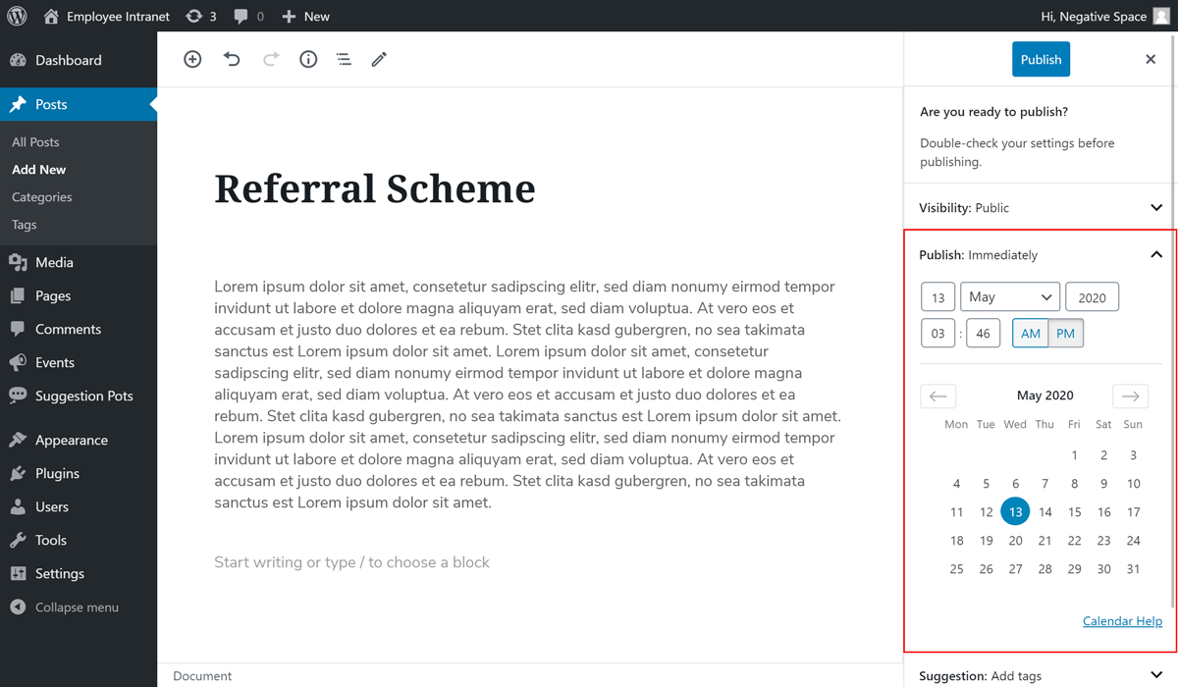Screen dimensions: 1178x687
Task: Expand the Visibility: Public setting
Action: pyautogui.click(x=1156, y=207)
